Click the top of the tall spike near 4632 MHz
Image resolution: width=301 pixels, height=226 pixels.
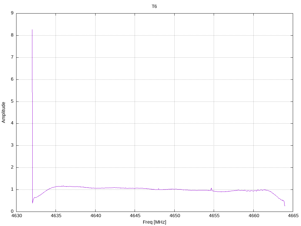tap(32, 30)
